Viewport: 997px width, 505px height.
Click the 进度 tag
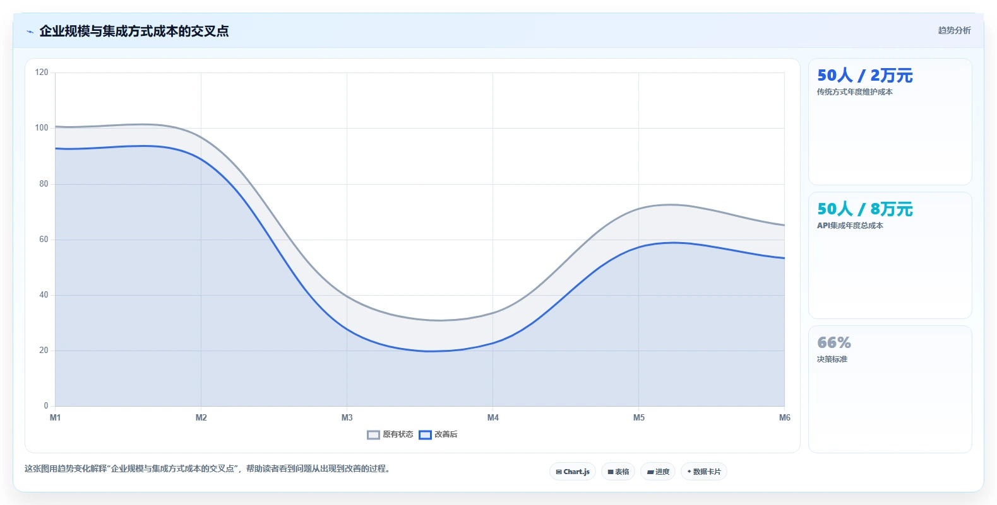(x=658, y=472)
